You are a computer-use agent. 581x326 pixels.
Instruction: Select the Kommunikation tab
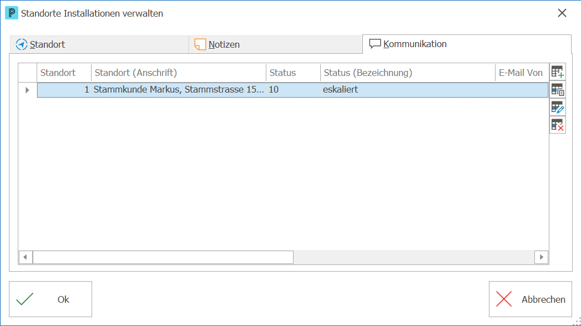coord(467,44)
